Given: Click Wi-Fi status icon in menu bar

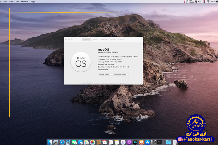Looking at the screenshot, I should click(x=208, y=1).
